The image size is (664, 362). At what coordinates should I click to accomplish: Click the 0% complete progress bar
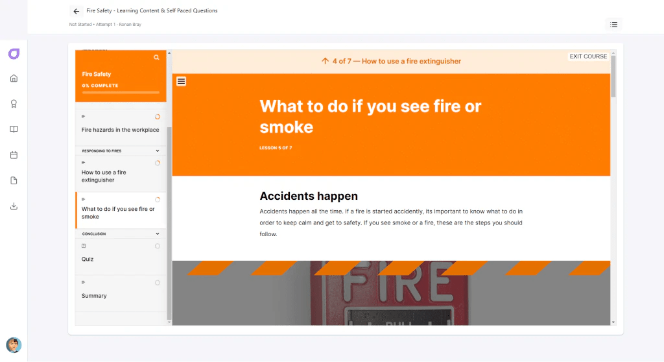coord(121,92)
